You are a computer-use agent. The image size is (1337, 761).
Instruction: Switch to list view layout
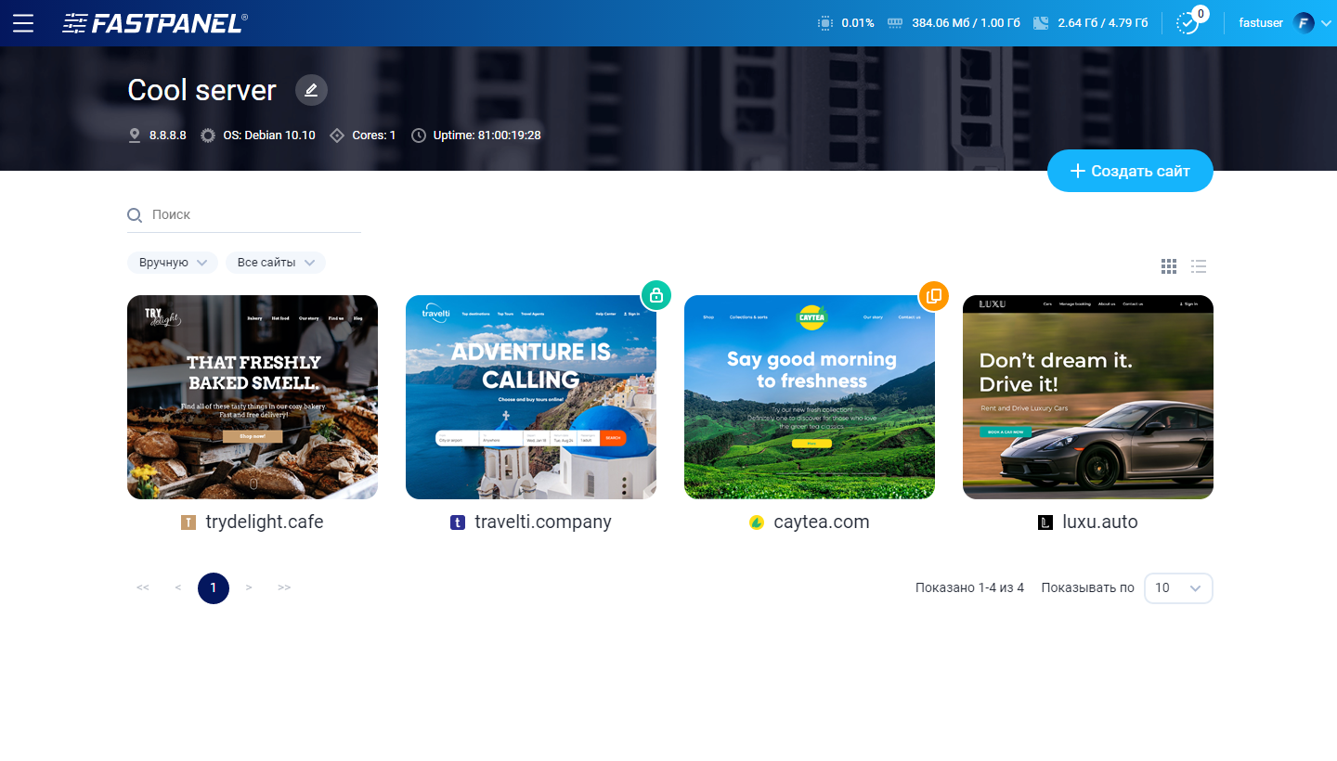pos(1199,266)
